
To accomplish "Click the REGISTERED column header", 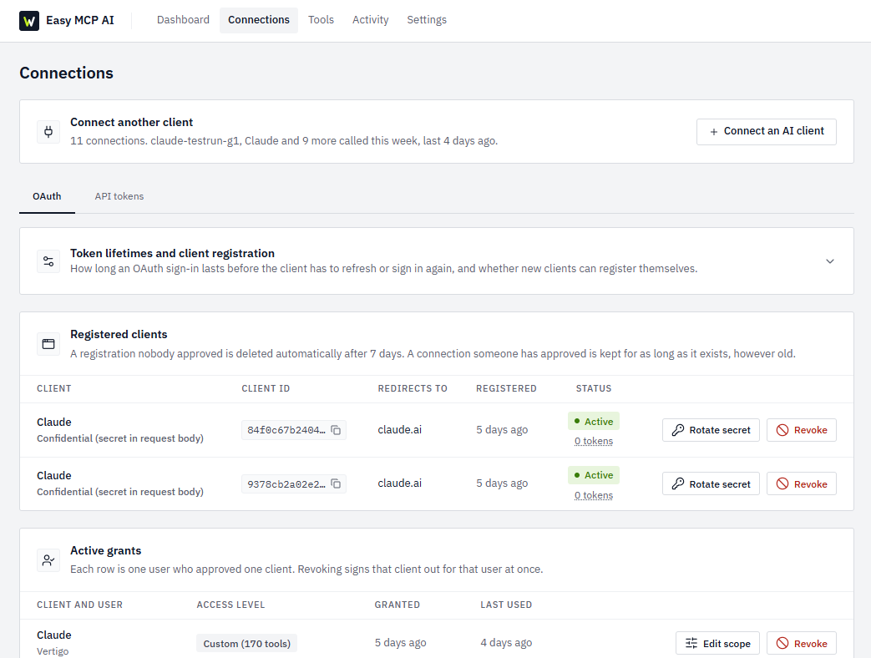I will 506,388.
